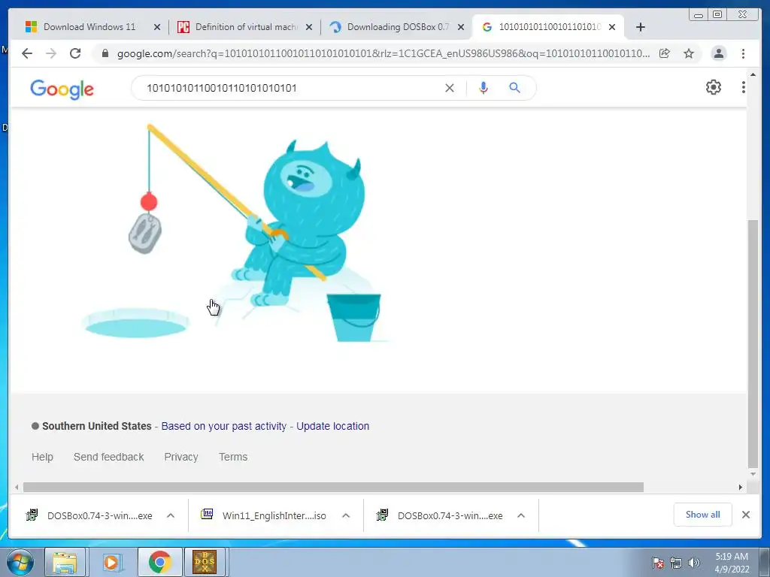770x577 pixels.
Task: Open a new browser tab
Action: (641, 27)
